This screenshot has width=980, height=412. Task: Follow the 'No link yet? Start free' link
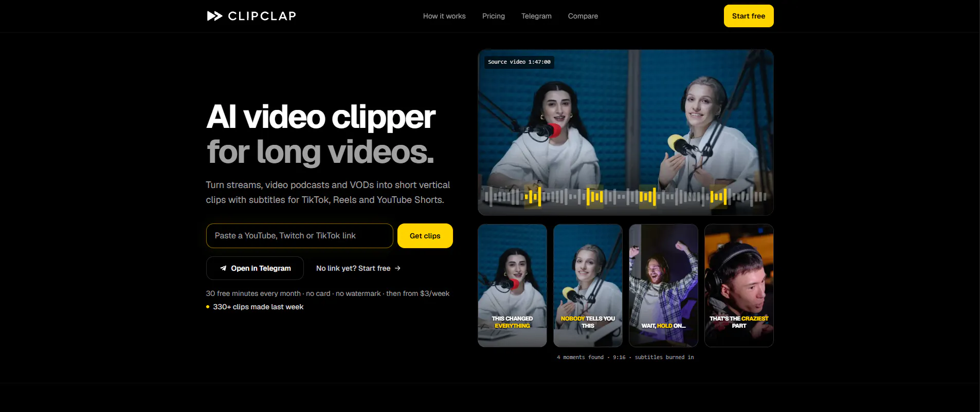358,268
